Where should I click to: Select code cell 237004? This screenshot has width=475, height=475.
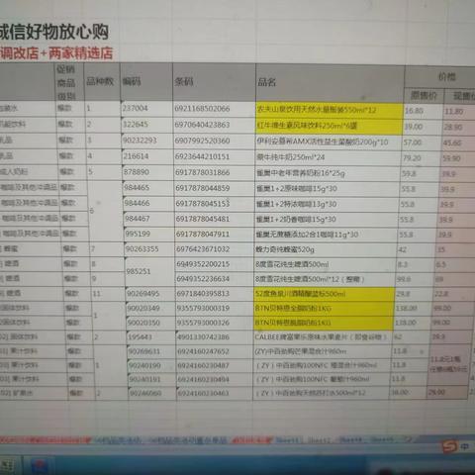(146, 108)
